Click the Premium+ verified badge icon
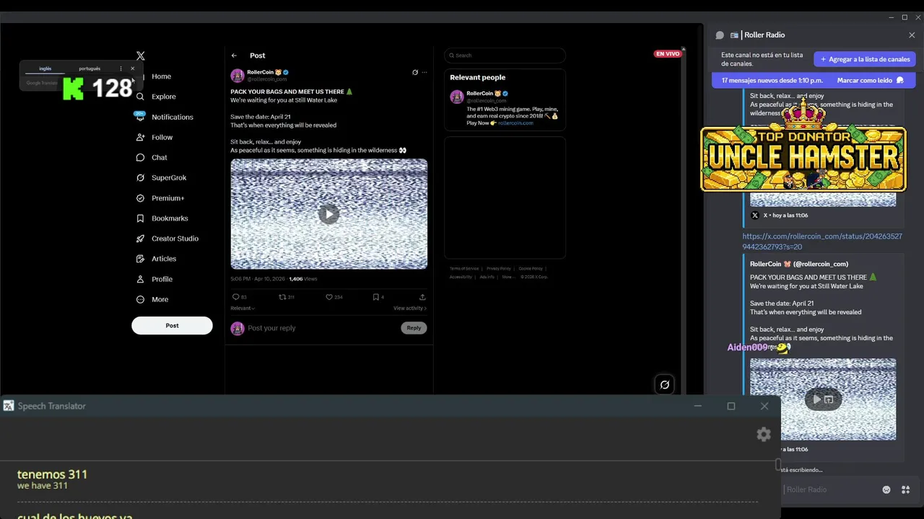Screen dimensions: 924x519 click(x=140, y=198)
